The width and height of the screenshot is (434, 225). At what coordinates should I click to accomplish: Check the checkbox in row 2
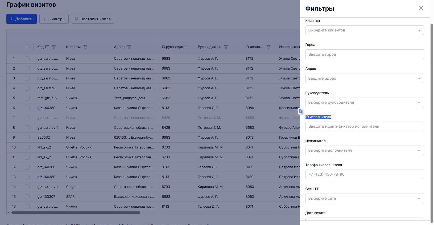pos(27,69)
